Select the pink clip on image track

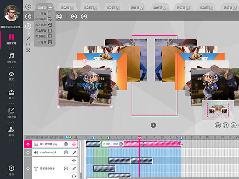tap(152, 144)
